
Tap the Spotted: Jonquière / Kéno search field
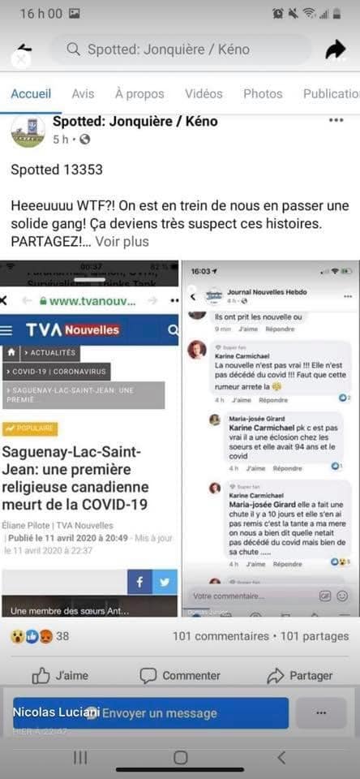tap(182, 49)
